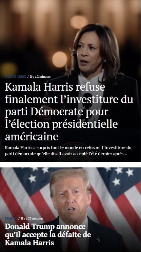This screenshot has height=253, width=141.
Task: Open the MONDE LIBRE category link
Action: pos(16,77)
